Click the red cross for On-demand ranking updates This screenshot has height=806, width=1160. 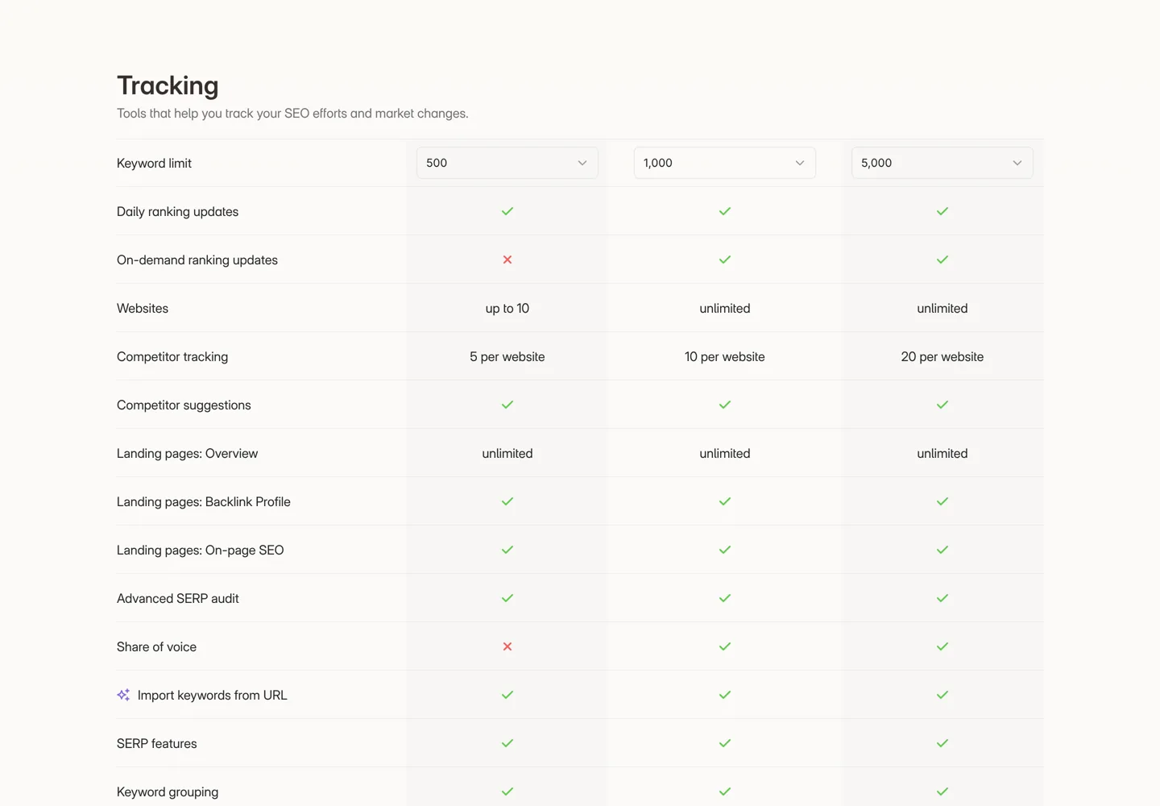[507, 260]
